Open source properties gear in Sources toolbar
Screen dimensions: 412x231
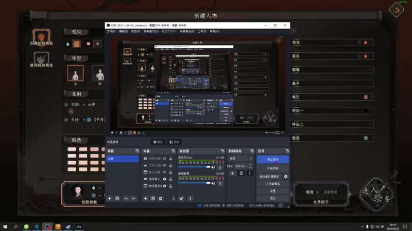[x=161, y=199]
